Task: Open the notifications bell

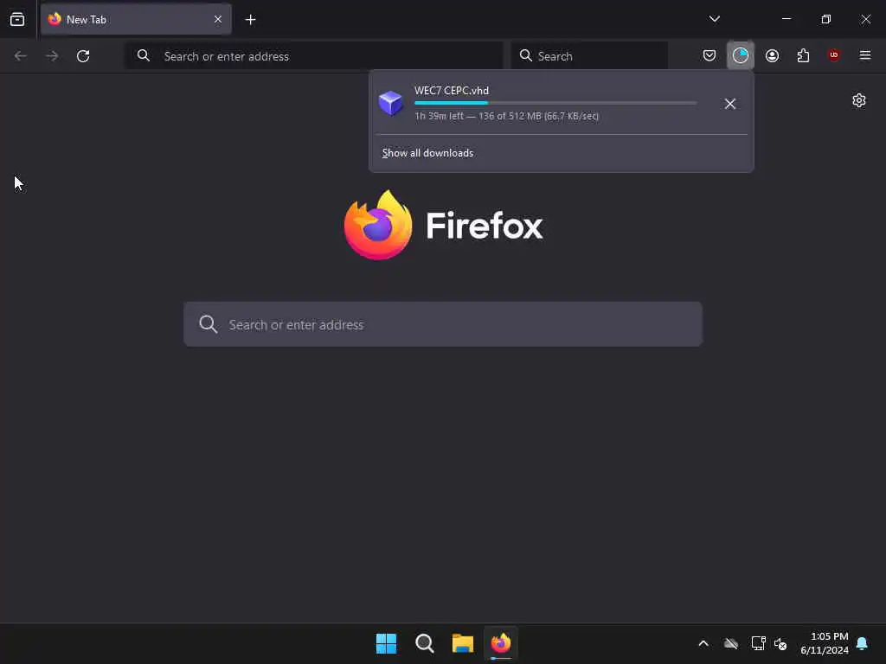Action: [x=862, y=643]
